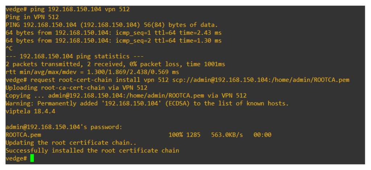Click the ECDSA known hosts warning line
Viewport: 371px width, 170px height.
147,103
